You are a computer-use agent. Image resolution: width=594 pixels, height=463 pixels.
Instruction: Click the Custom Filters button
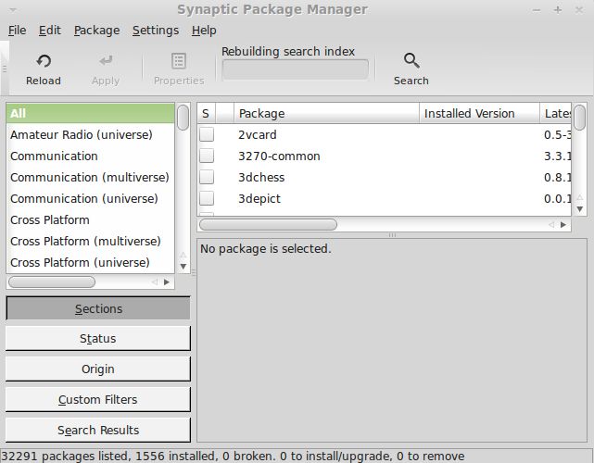point(98,399)
